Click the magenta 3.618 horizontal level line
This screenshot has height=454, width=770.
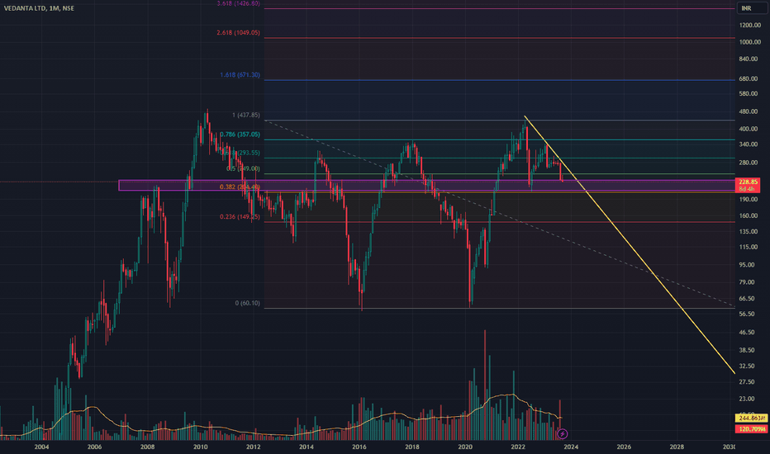click(x=499, y=9)
